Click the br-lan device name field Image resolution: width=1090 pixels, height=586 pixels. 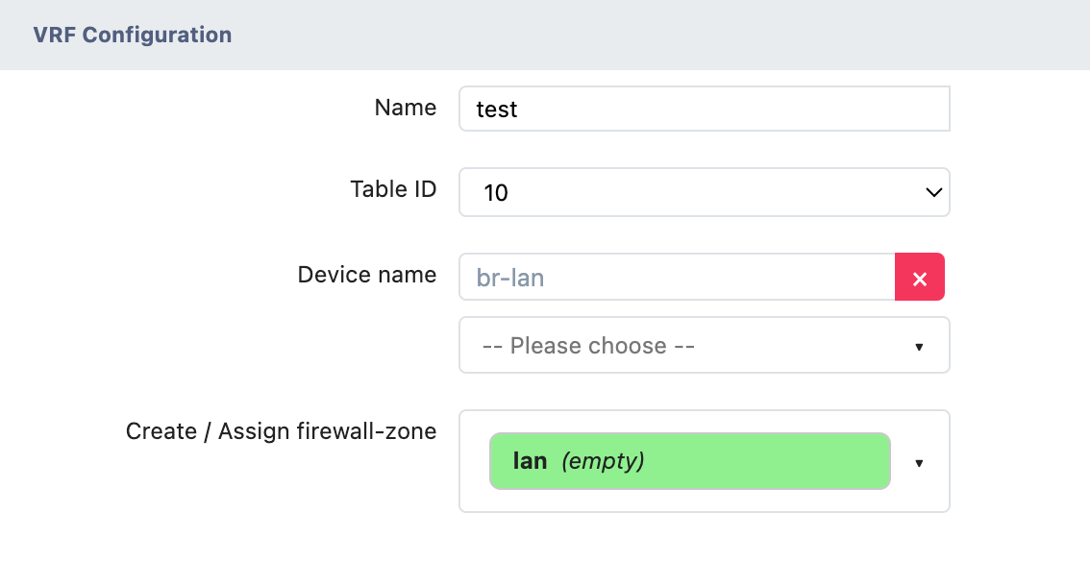click(x=677, y=278)
